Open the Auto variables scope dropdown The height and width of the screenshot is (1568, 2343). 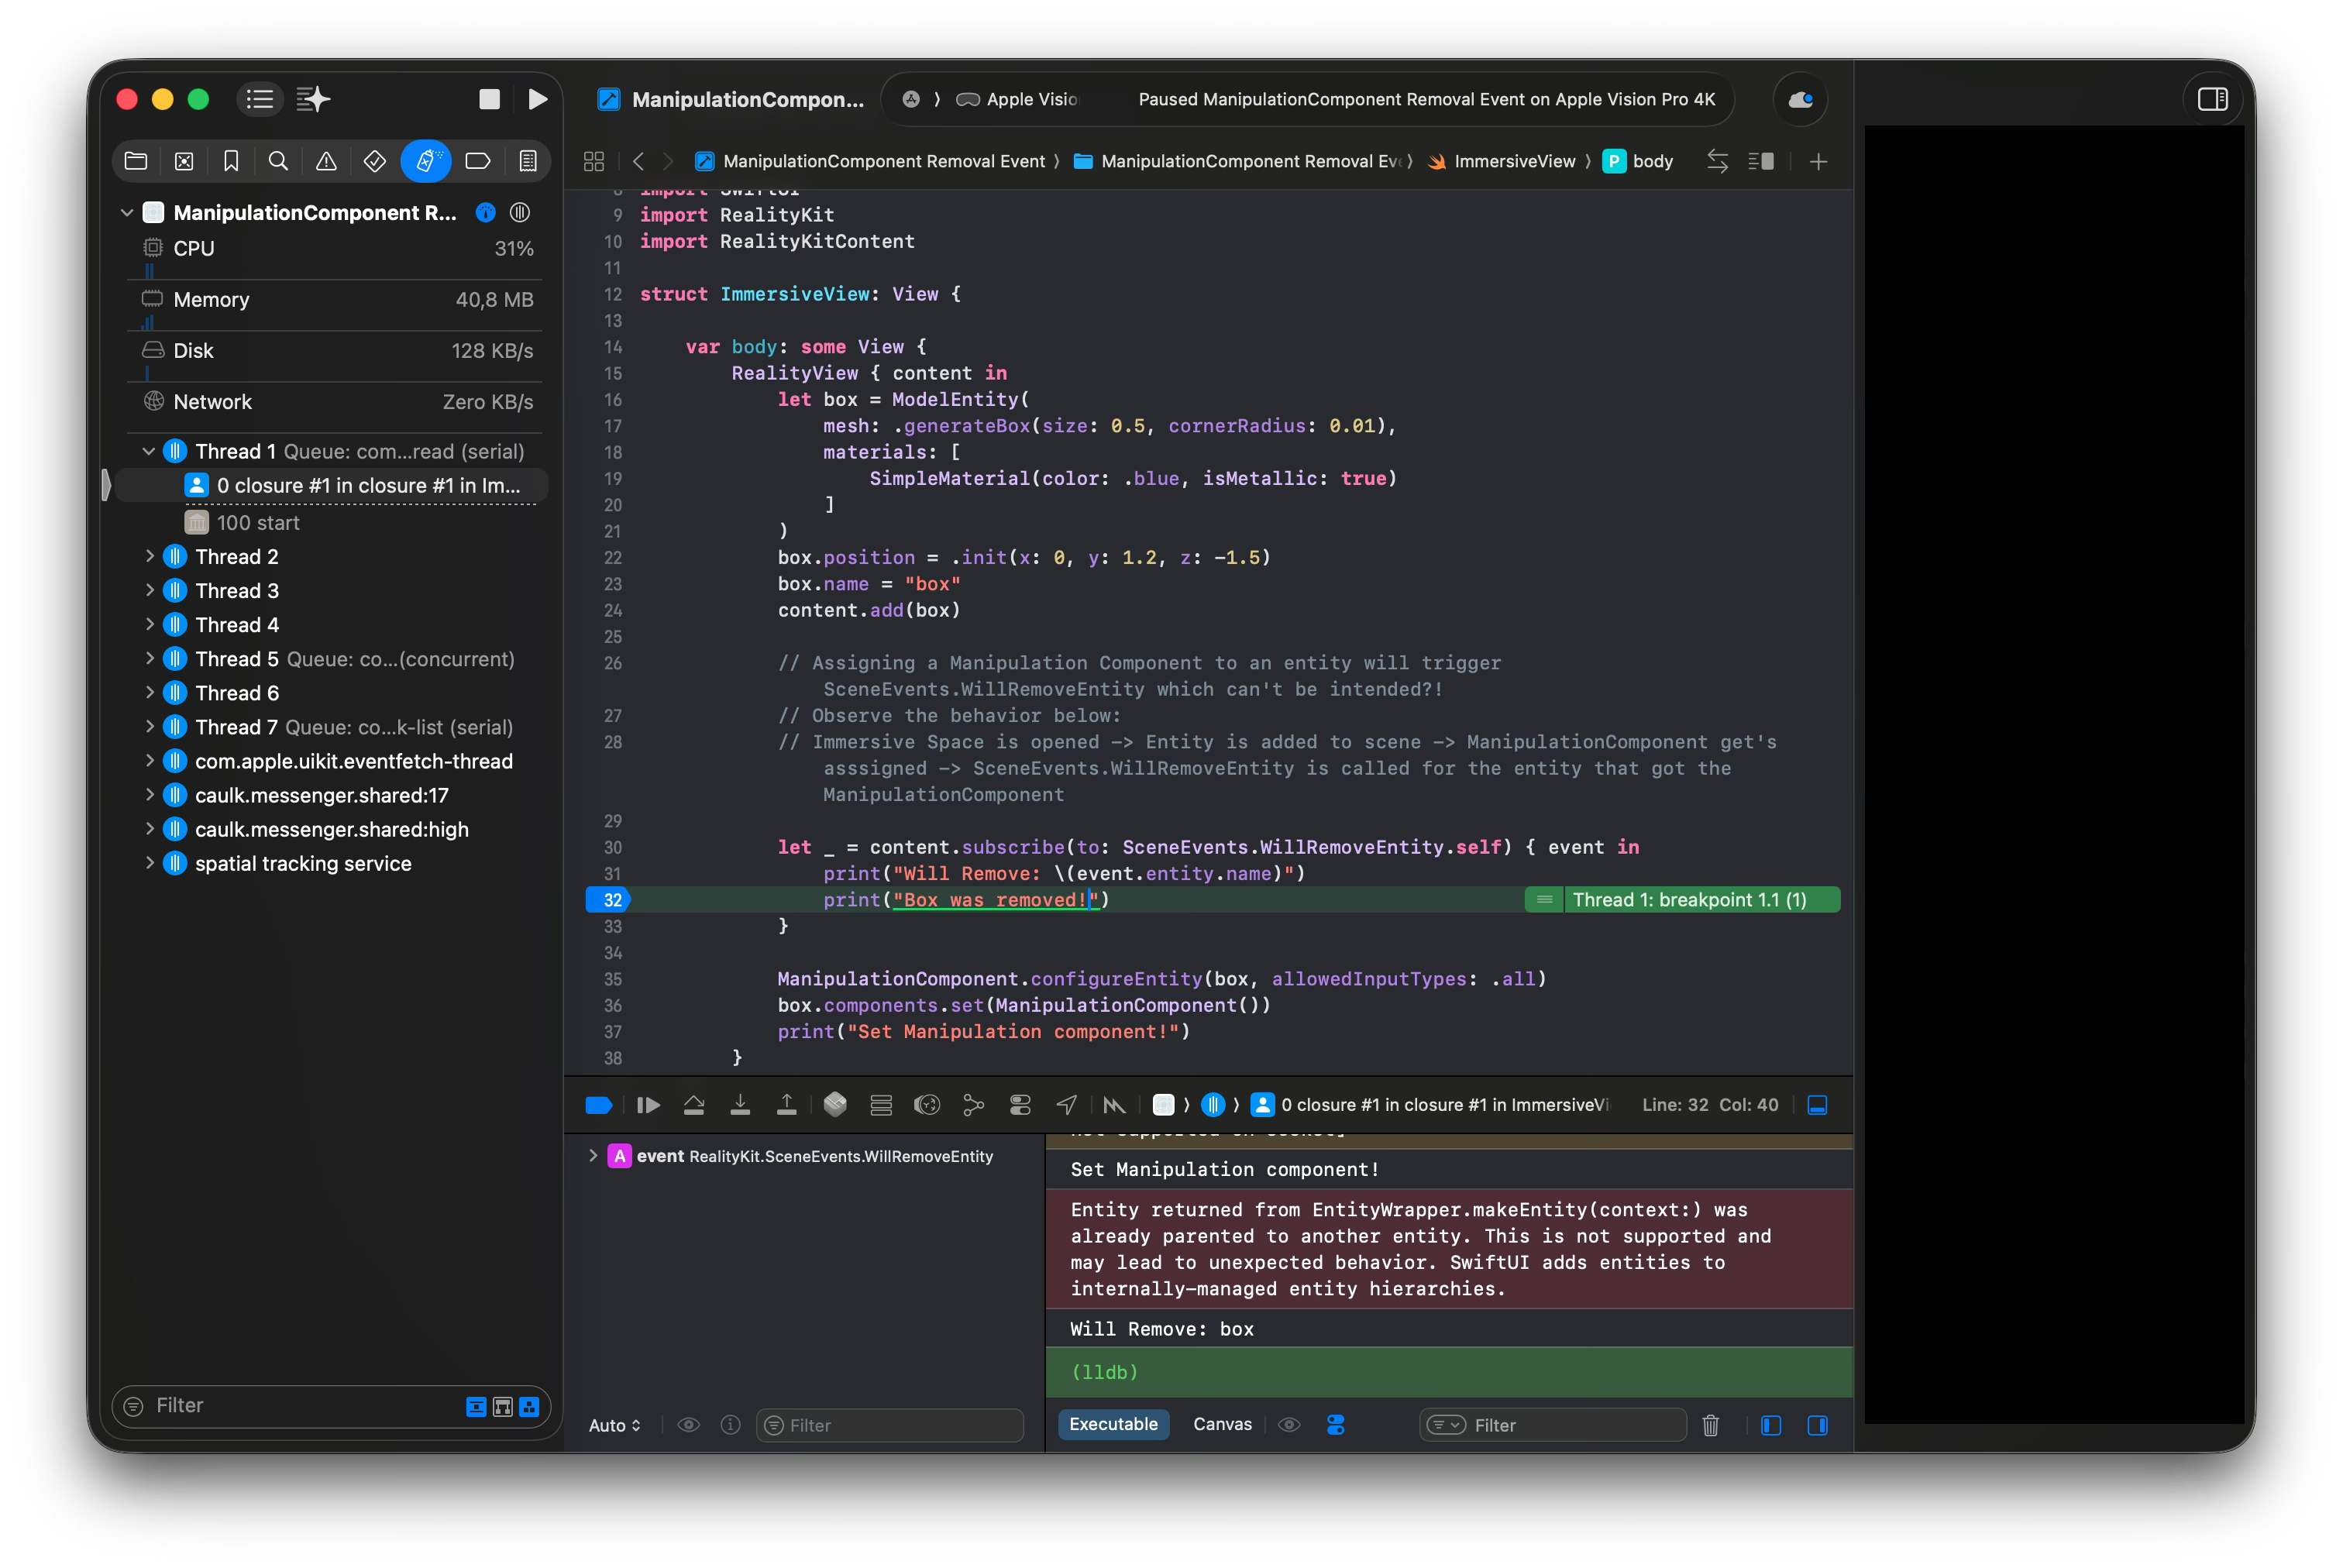[x=614, y=1425]
